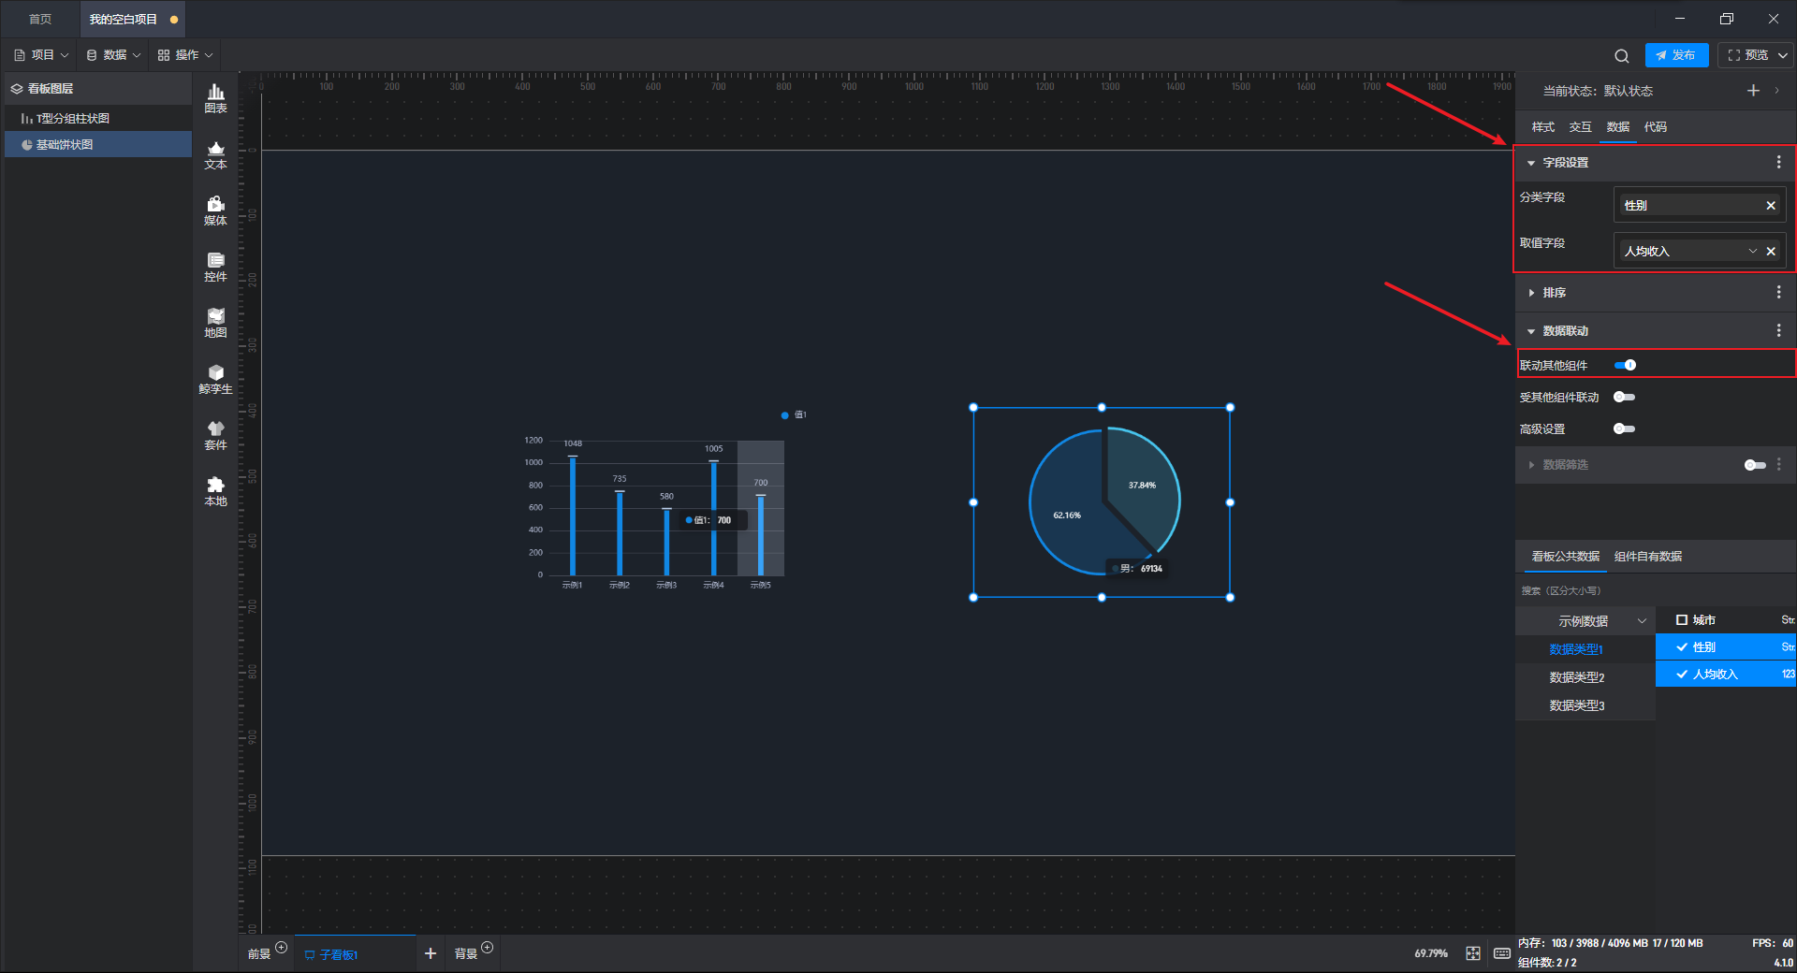Select T型分组柱状图 layer
This screenshot has width=1797, height=973.
click(98, 118)
